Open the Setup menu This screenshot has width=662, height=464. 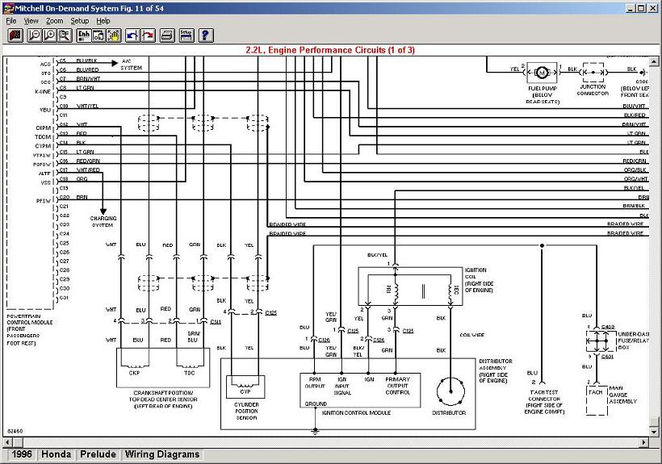click(x=79, y=21)
